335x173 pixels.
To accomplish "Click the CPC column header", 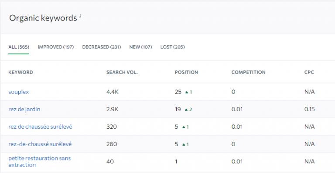I will pos(309,72).
